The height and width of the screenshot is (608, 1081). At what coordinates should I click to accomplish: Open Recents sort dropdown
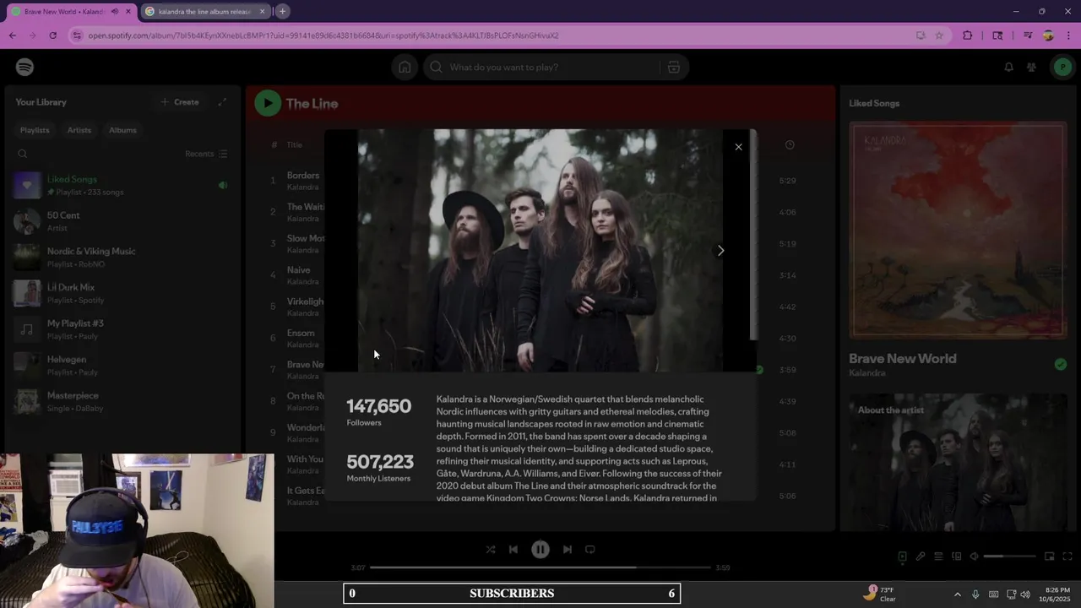click(206, 154)
